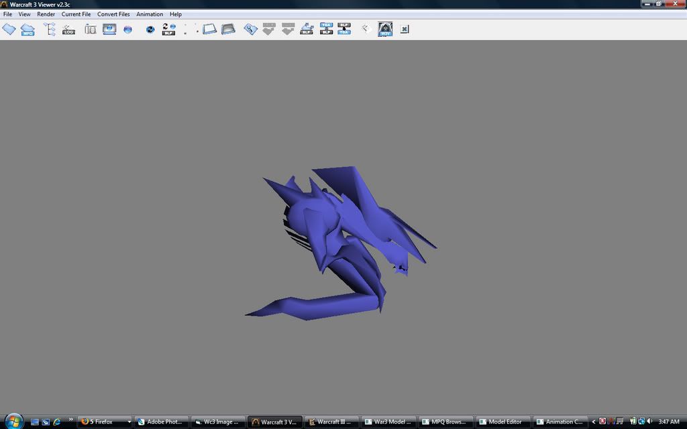Click the dark shaded panel icon
687x429 pixels.
point(228,29)
